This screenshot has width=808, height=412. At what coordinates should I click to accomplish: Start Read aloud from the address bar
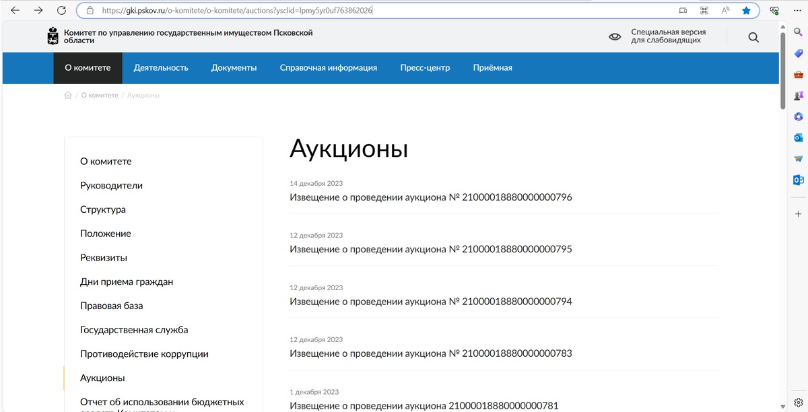tap(725, 10)
